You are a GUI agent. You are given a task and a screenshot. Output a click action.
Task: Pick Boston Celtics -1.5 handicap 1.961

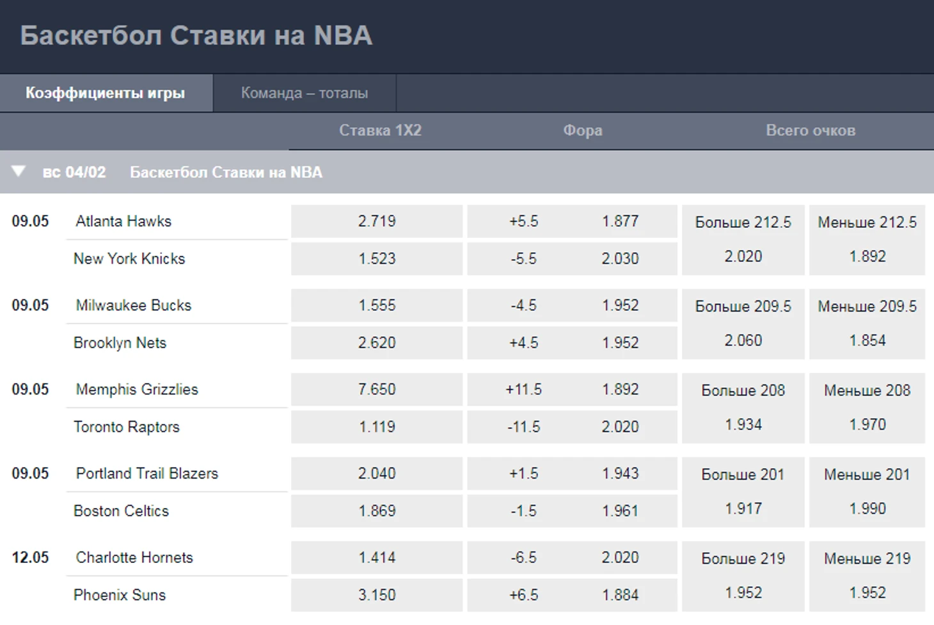(x=572, y=511)
